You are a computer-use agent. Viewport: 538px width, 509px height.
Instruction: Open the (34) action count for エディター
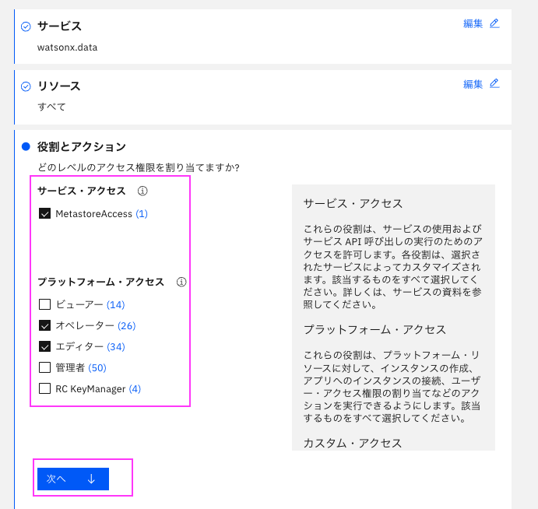(116, 347)
